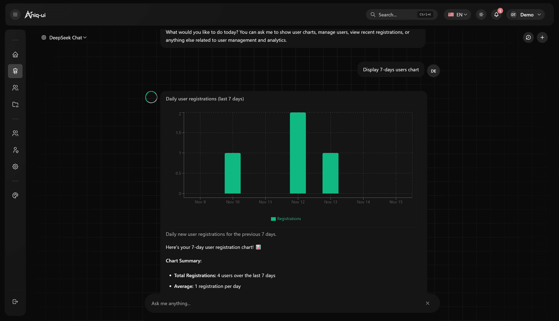
Task: Open the folder icon in sidebar
Action: point(15,105)
